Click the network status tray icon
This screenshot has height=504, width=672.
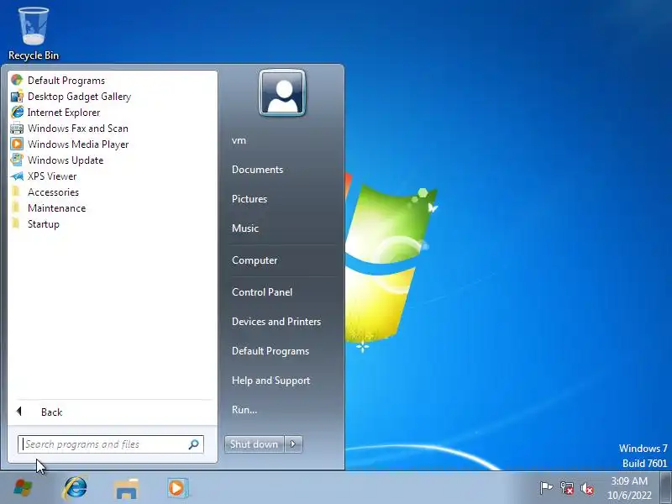coord(566,488)
